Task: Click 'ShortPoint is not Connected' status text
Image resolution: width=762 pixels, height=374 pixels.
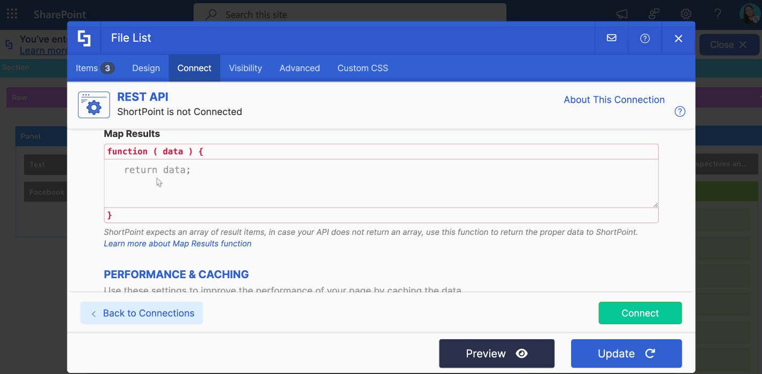Action: (180, 112)
